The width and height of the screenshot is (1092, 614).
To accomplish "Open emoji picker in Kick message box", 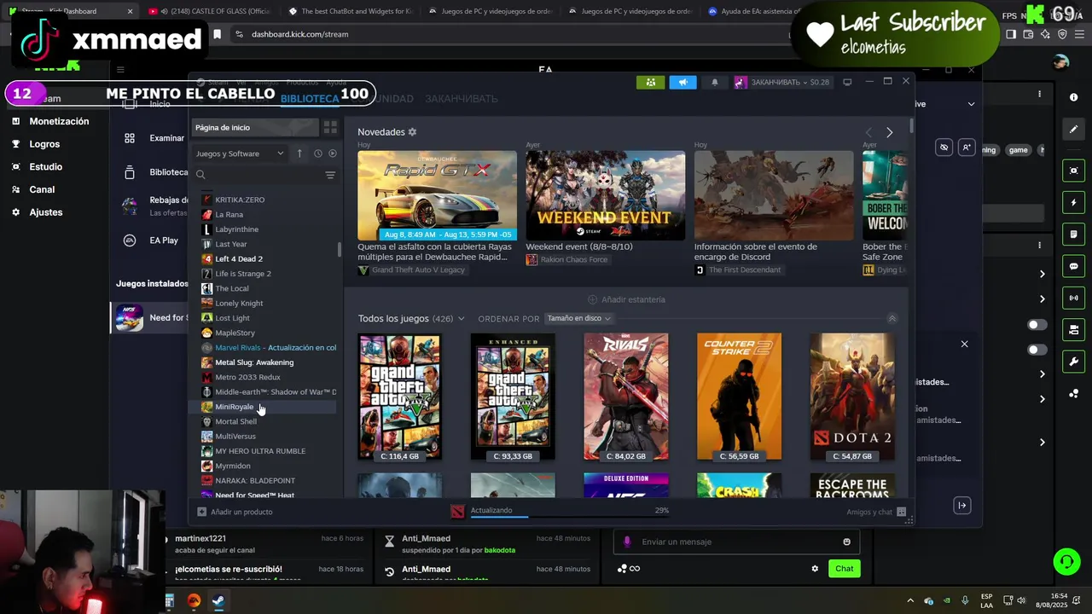I will (846, 542).
